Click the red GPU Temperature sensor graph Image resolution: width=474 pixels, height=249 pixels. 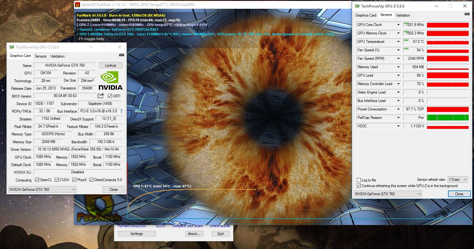(448, 42)
